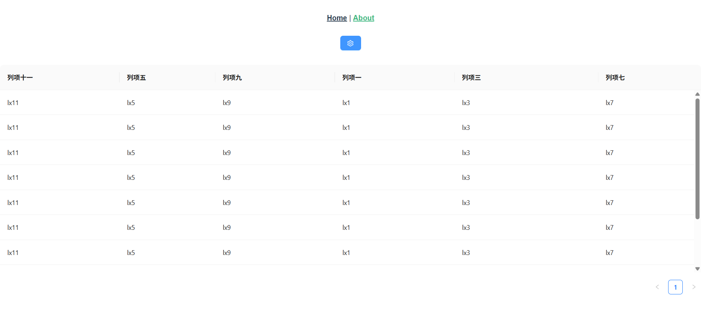
Task: Click the scrollbar up arrow
Action: coord(697,94)
